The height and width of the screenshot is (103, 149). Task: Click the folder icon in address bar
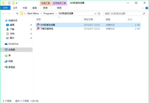(22, 14)
